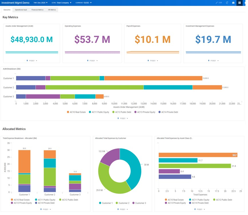The width and height of the screenshot is (248, 215).
Task: Open the LEVEL Total Company dropdown
Action: [61, 3]
